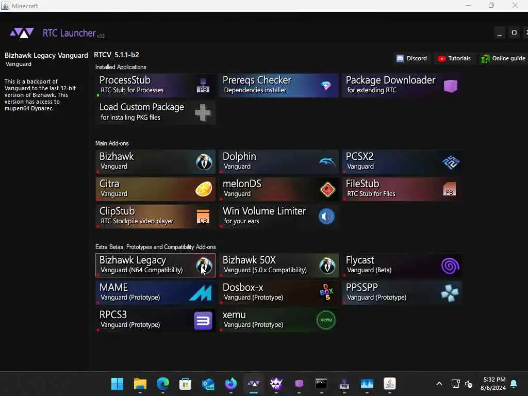Open Bizhawk 50X Vanguard hawk icon
Viewport: 528px width, 396px height.
pos(327,266)
